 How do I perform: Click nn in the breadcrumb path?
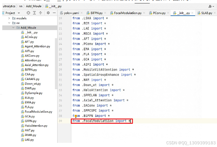coord(21,6)
